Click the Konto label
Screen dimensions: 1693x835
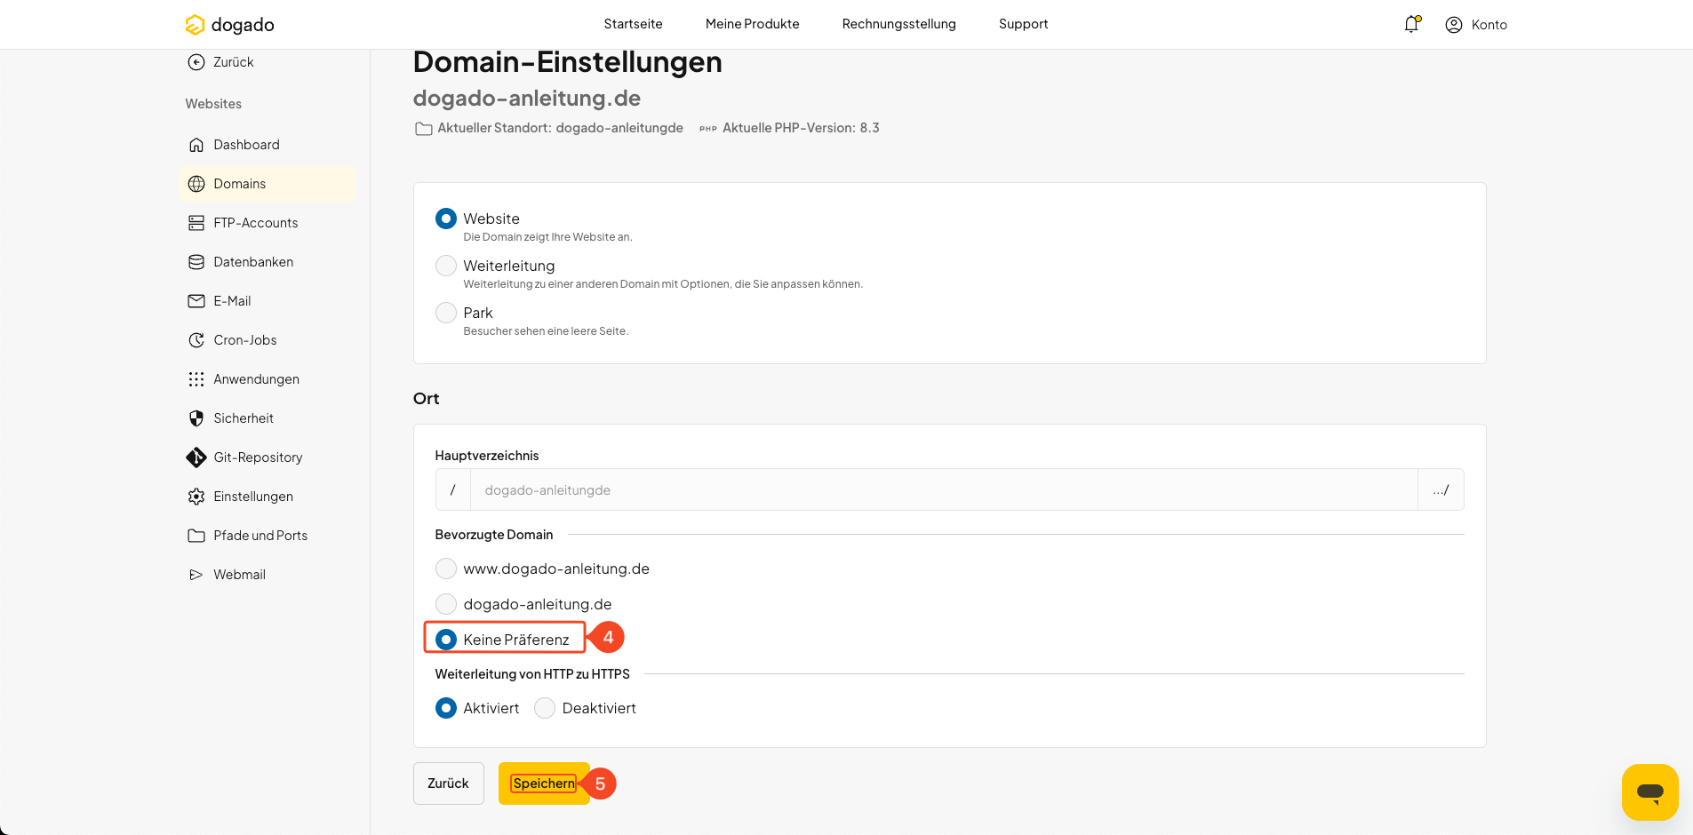[x=1489, y=25]
